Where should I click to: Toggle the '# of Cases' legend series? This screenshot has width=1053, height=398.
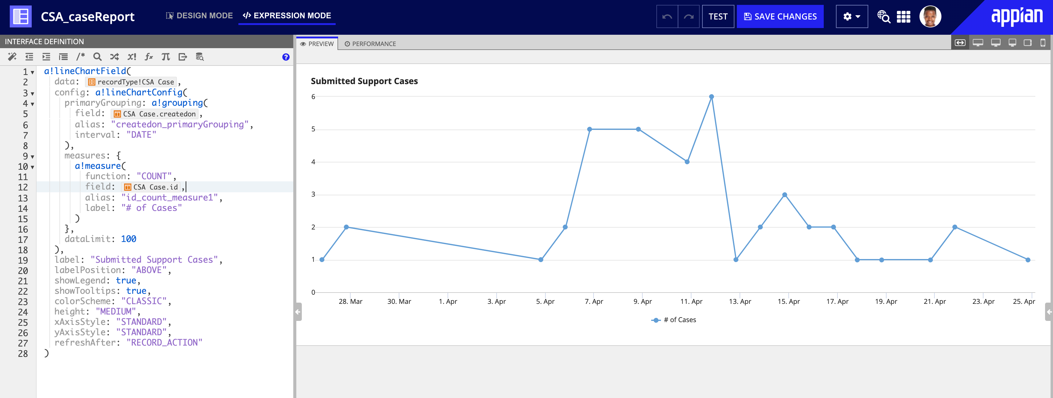(674, 320)
